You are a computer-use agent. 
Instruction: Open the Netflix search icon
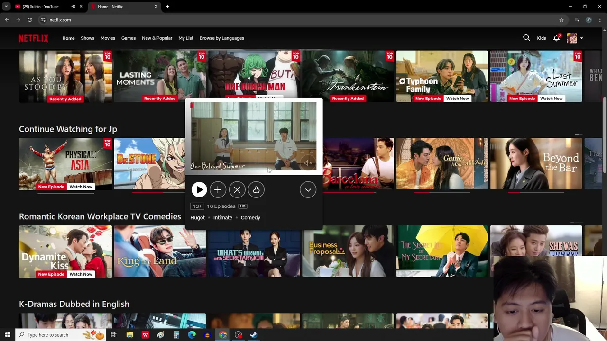[526, 38]
